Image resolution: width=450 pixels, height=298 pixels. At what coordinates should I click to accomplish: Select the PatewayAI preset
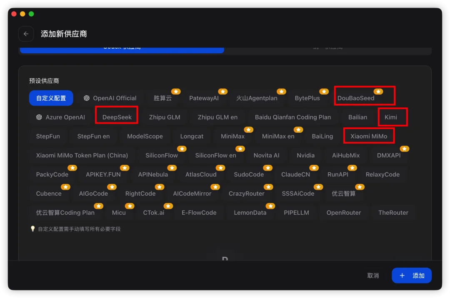tap(204, 98)
